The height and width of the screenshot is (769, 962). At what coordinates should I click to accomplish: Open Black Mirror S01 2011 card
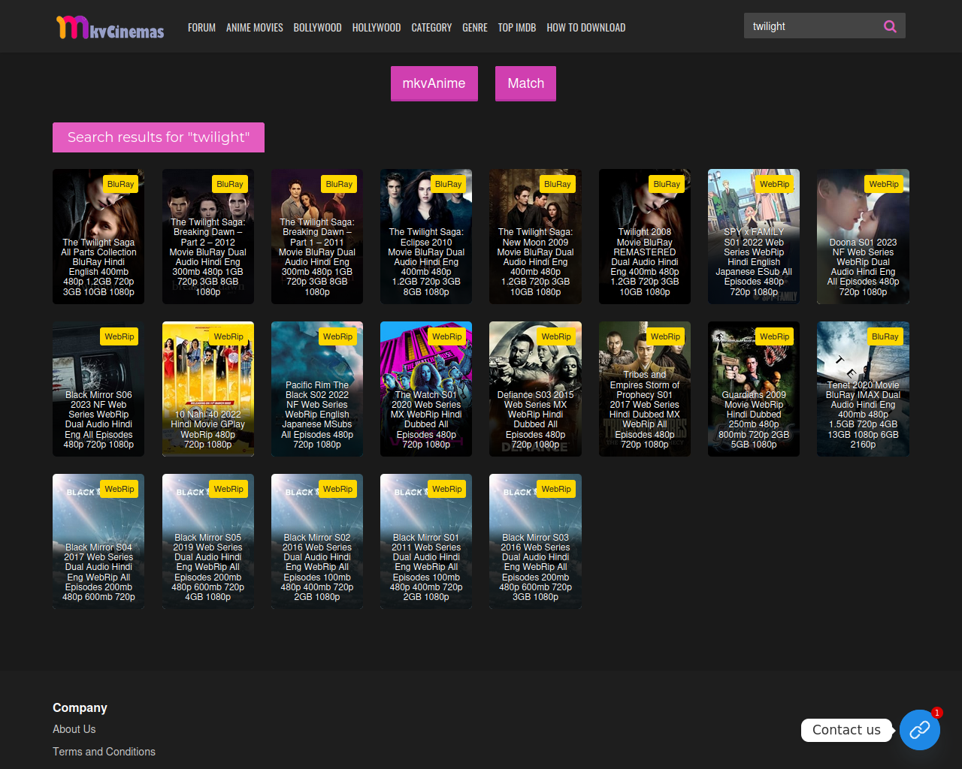coord(426,541)
